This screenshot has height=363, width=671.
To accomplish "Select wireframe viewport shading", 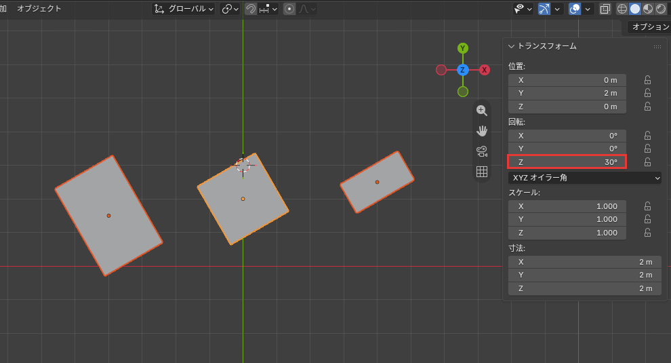I will [x=622, y=9].
